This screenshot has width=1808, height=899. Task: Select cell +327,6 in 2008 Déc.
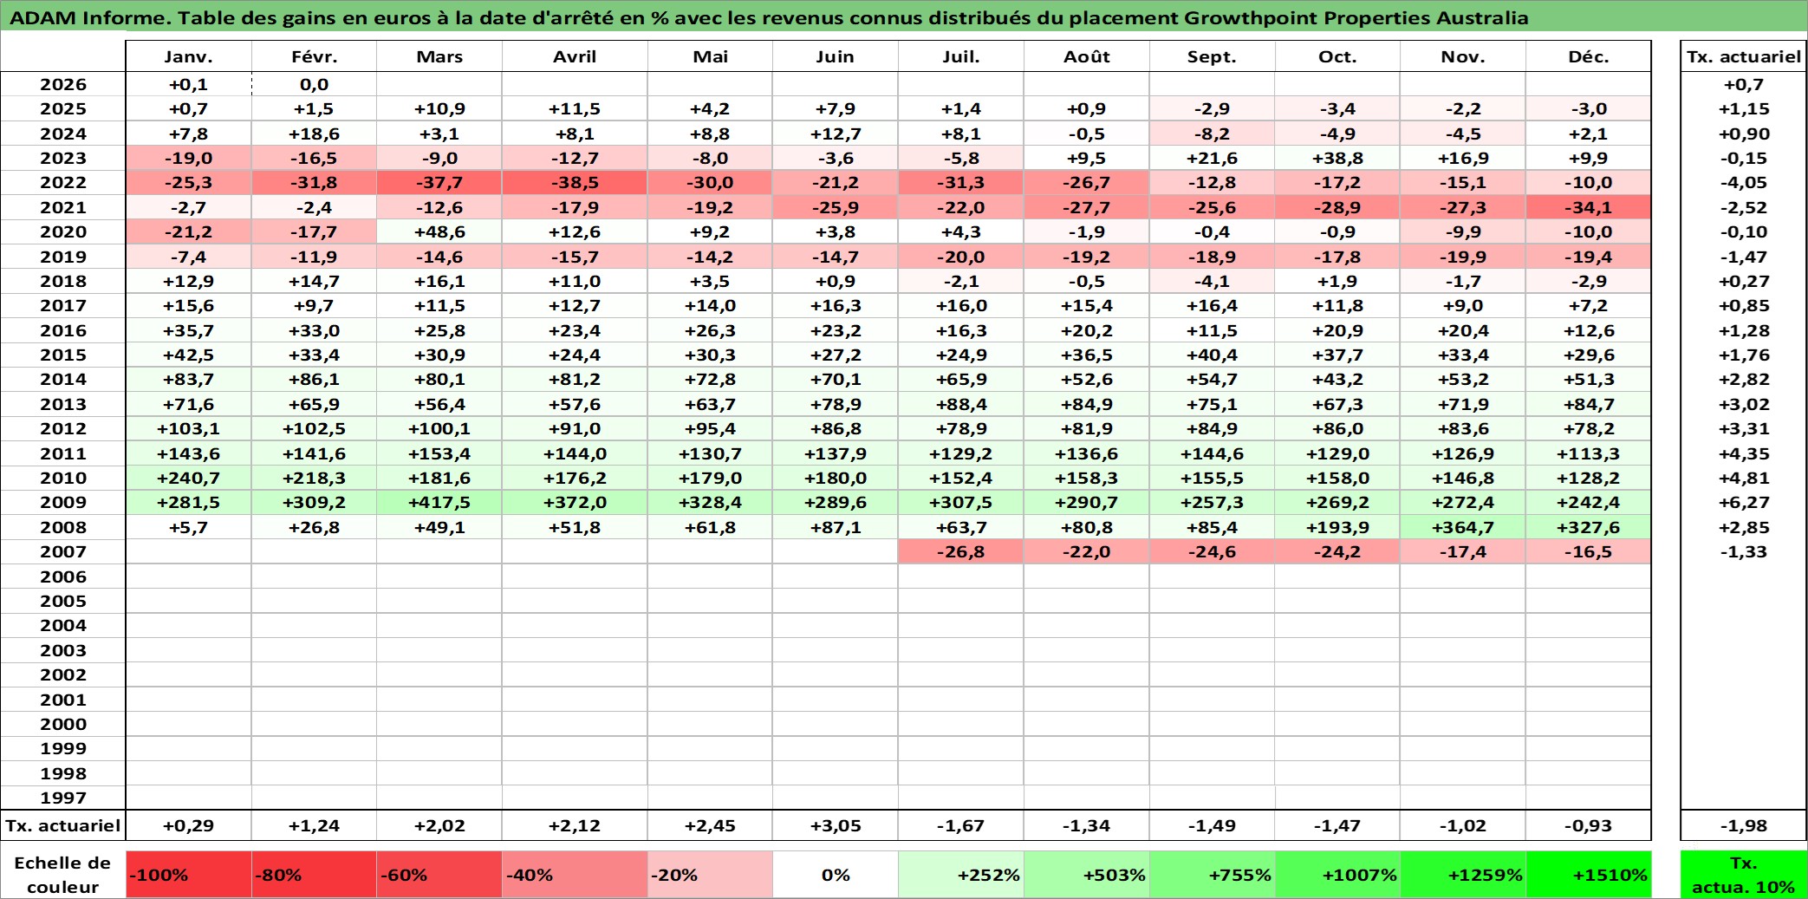pyautogui.click(x=1589, y=527)
